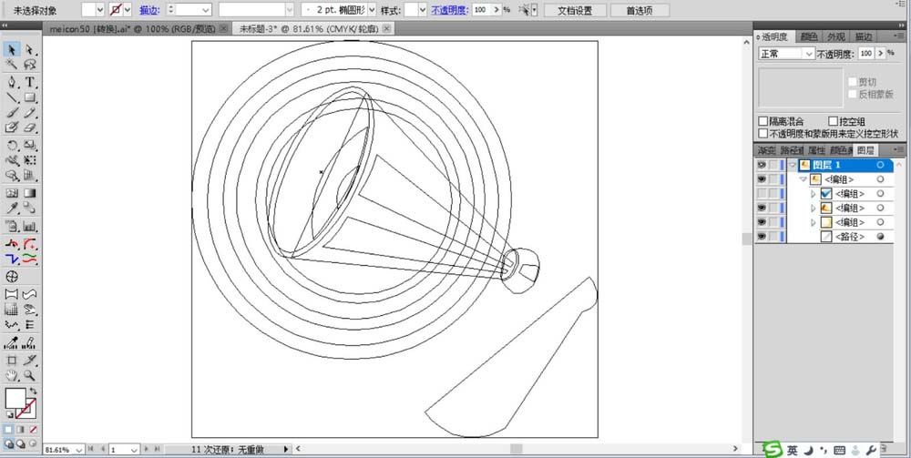Image resolution: width=911 pixels, height=458 pixels.
Task: Select the Paintbrush tool
Action: pyautogui.click(x=12, y=113)
